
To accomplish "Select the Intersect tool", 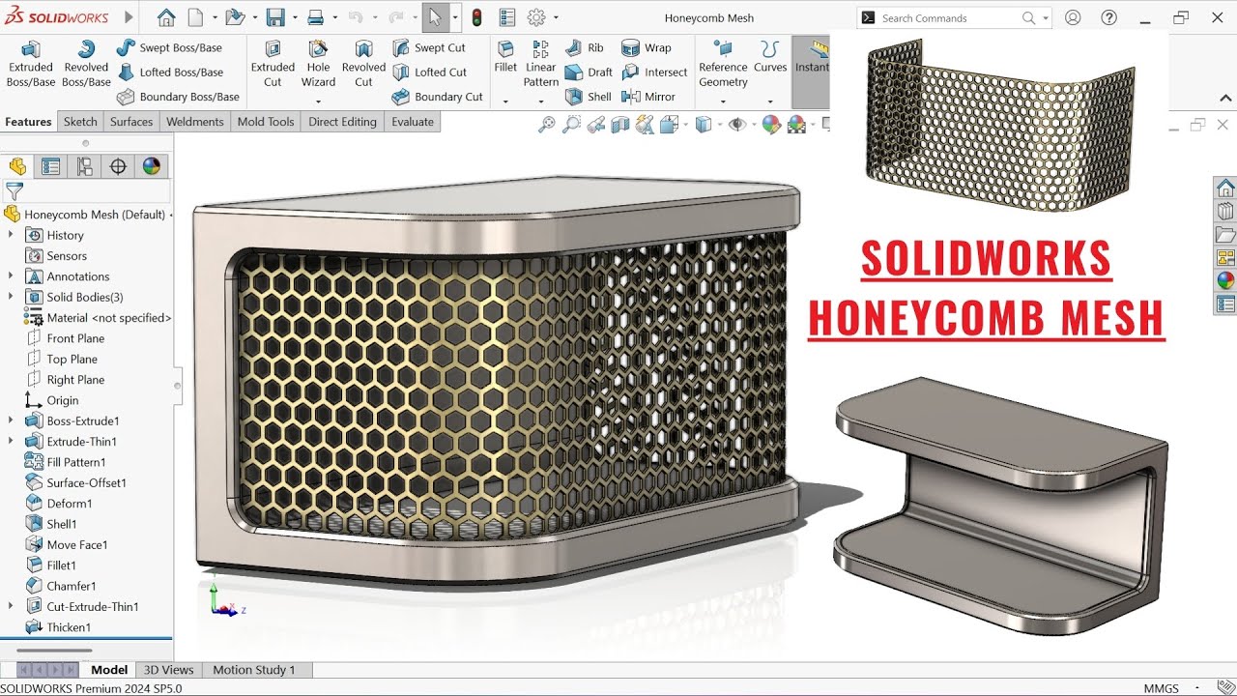I will tap(654, 72).
